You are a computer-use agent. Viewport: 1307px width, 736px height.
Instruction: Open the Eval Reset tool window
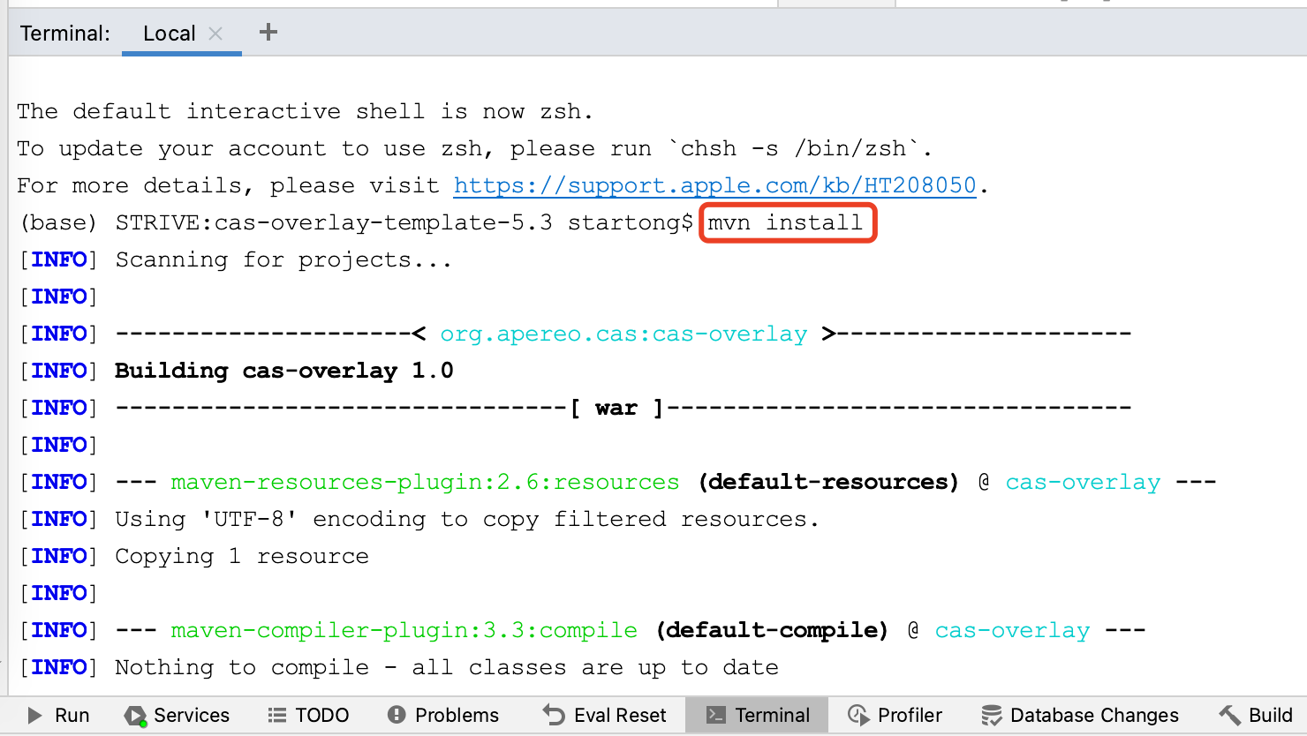click(x=605, y=715)
